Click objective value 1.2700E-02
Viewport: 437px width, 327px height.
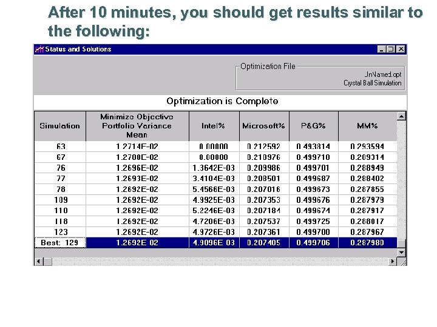pyautogui.click(x=137, y=157)
